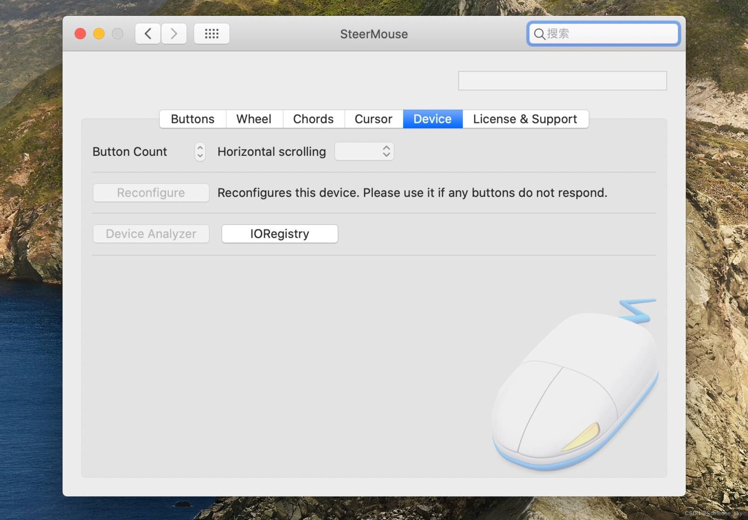Select the Device tab
748x520 pixels.
tap(433, 119)
